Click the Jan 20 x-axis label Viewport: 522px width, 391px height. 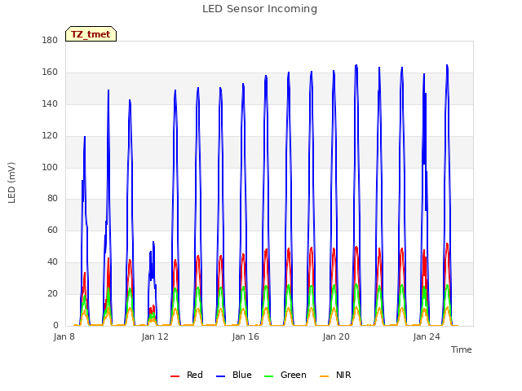336,336
